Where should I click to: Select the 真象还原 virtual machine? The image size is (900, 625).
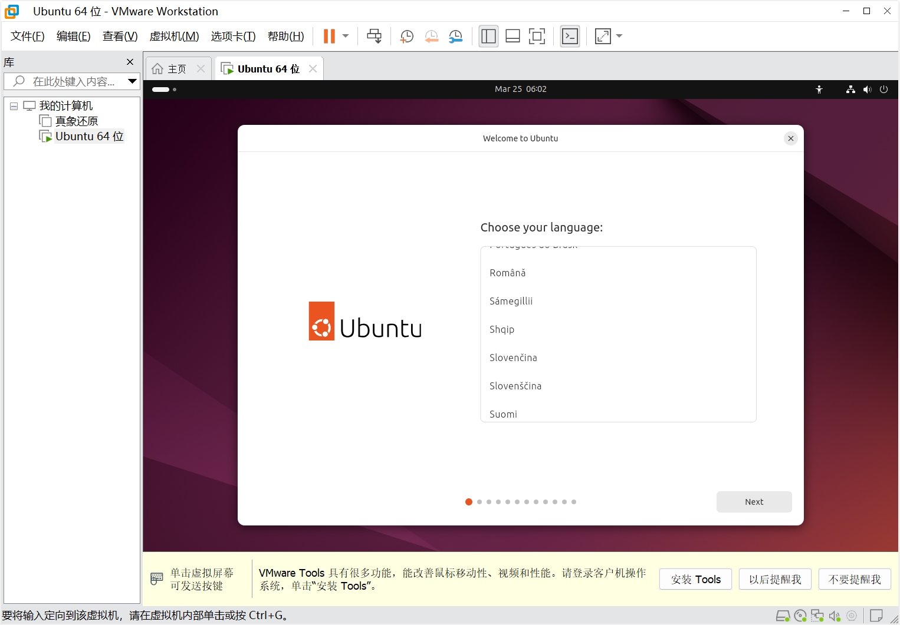tap(77, 121)
